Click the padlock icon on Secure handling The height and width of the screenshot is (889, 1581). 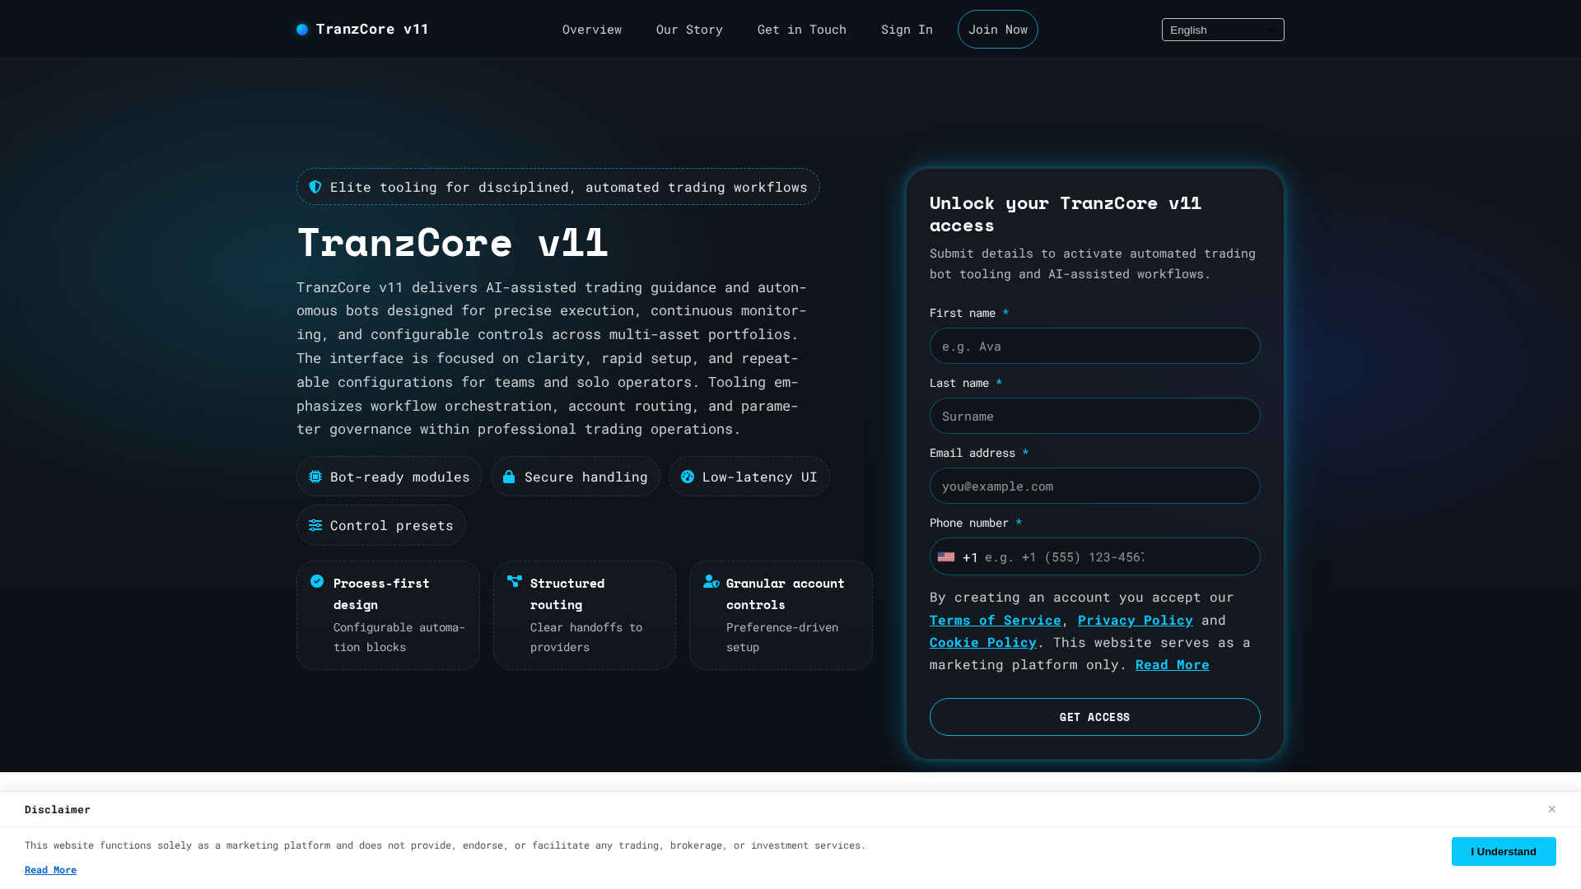click(x=509, y=477)
